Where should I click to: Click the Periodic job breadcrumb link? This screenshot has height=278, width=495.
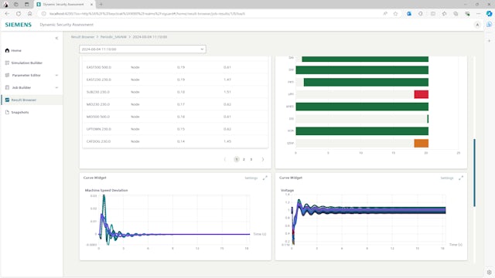coord(114,37)
